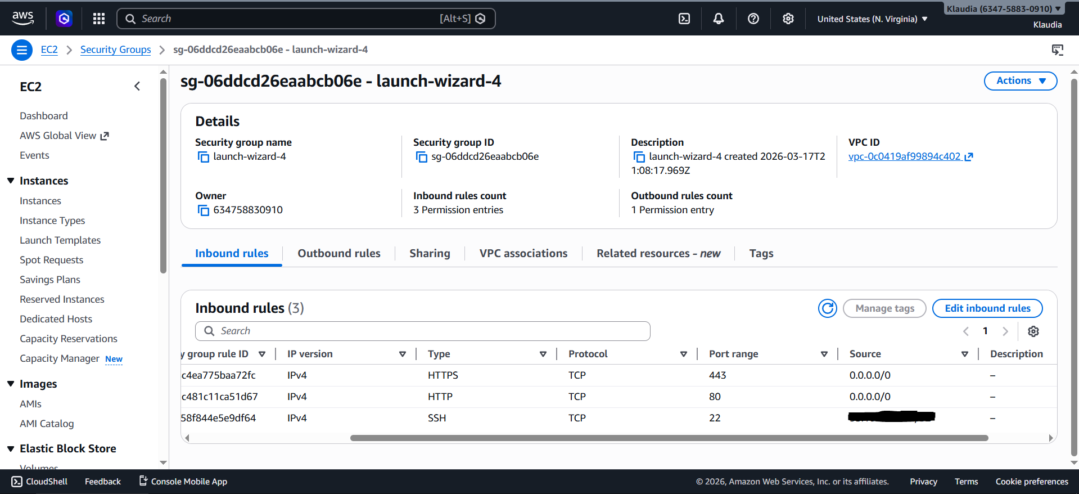
Task: Open the services grid menu
Action: [99, 19]
